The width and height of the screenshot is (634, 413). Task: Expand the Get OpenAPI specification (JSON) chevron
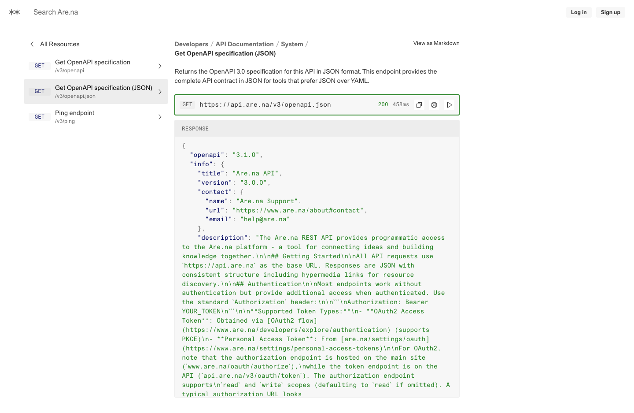pyautogui.click(x=160, y=92)
